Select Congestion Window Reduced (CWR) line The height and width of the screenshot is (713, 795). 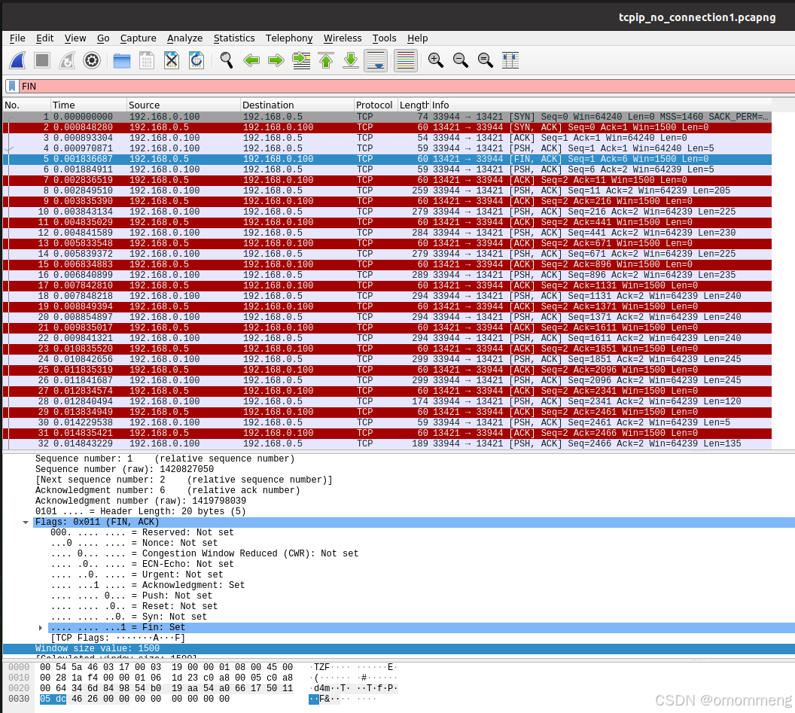(x=204, y=554)
